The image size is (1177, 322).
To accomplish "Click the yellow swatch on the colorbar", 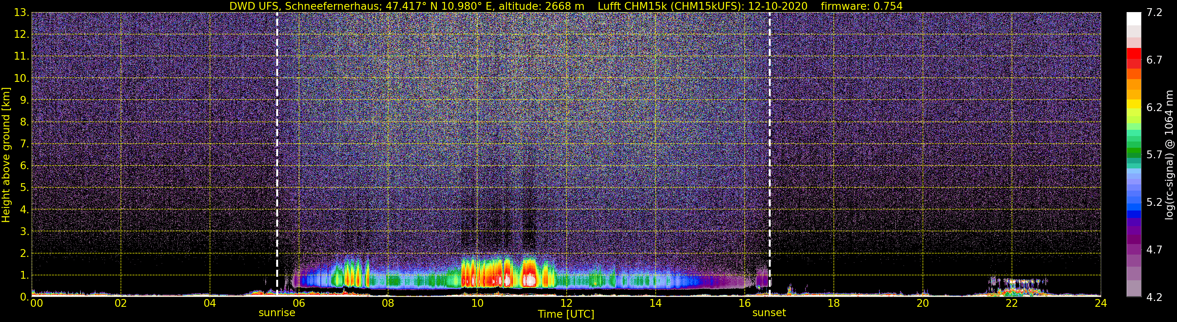I will point(1134,104).
